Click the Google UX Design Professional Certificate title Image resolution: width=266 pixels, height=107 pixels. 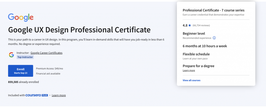coord(79,30)
